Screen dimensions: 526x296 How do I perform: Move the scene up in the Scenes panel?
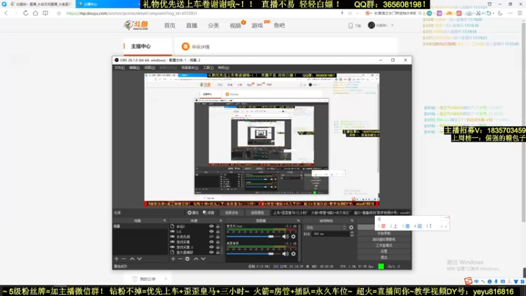tap(132, 259)
